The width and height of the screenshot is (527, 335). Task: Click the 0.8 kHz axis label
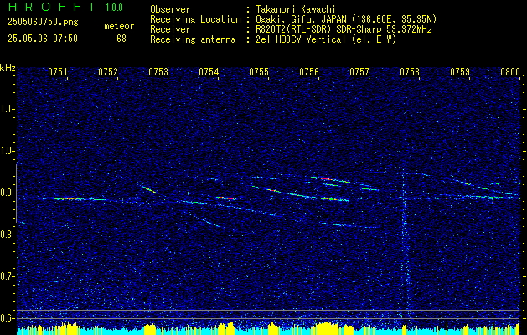(x=7, y=234)
